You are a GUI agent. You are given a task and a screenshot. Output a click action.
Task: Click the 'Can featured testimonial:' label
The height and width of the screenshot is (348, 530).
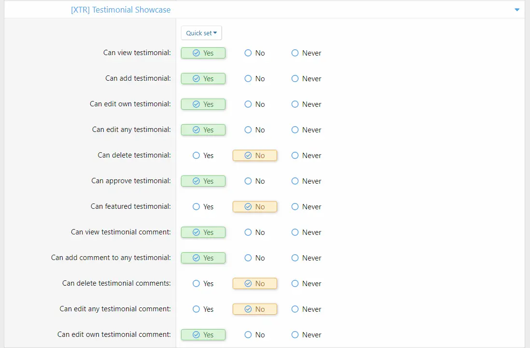coord(131,206)
